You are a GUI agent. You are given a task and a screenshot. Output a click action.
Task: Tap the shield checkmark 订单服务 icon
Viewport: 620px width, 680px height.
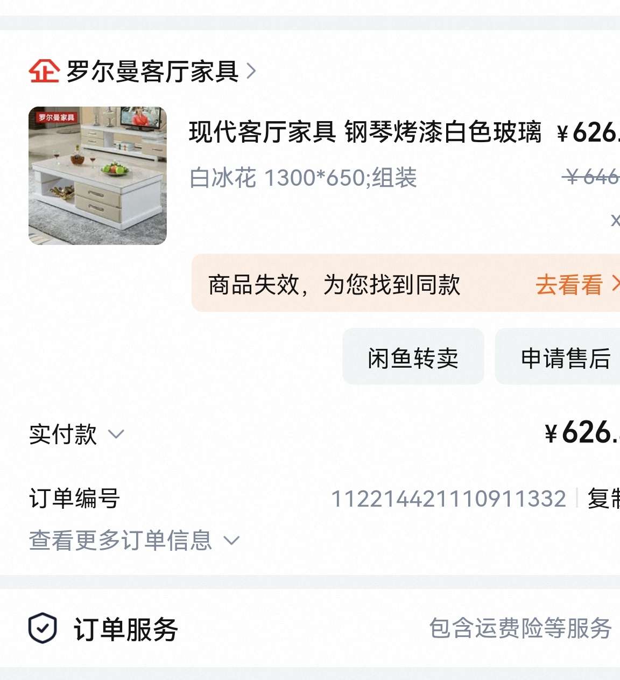pos(43,628)
